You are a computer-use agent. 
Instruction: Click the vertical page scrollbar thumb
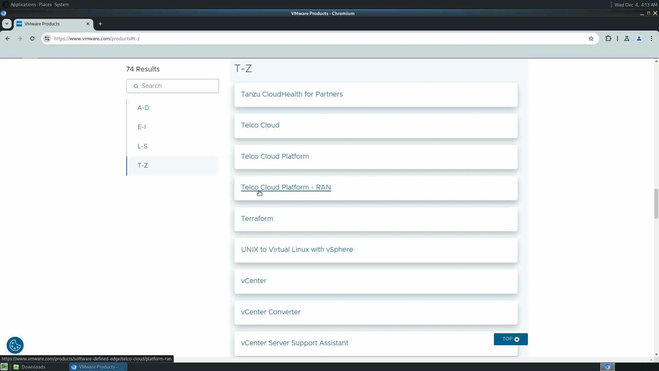pos(656,203)
